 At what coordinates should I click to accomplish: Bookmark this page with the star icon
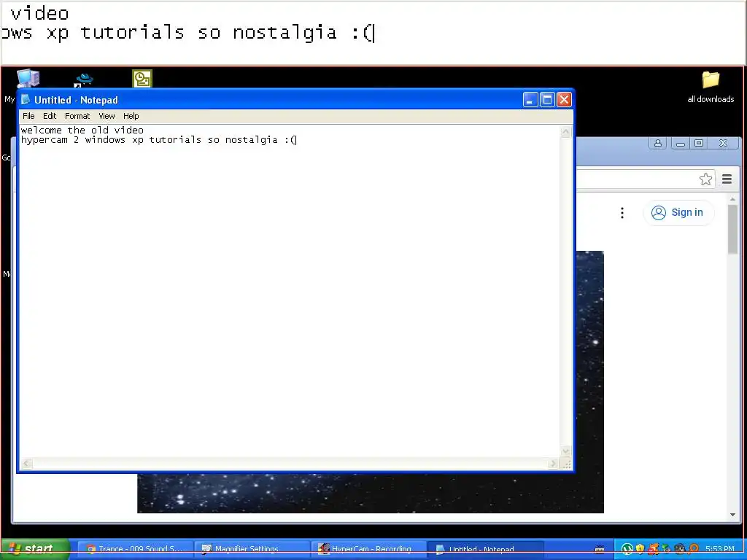click(x=705, y=179)
